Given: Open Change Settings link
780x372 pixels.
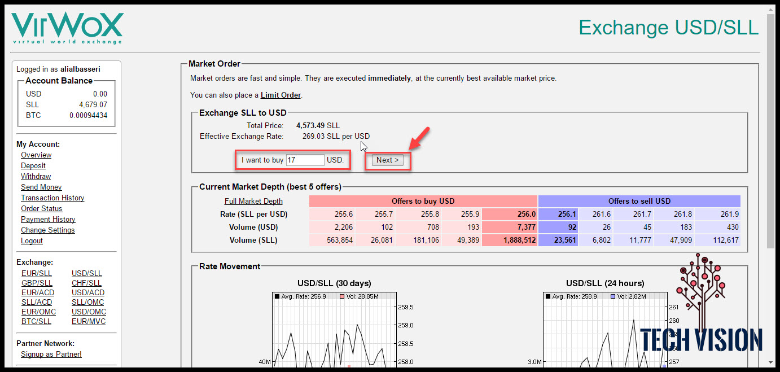Looking at the screenshot, I should tap(48, 230).
